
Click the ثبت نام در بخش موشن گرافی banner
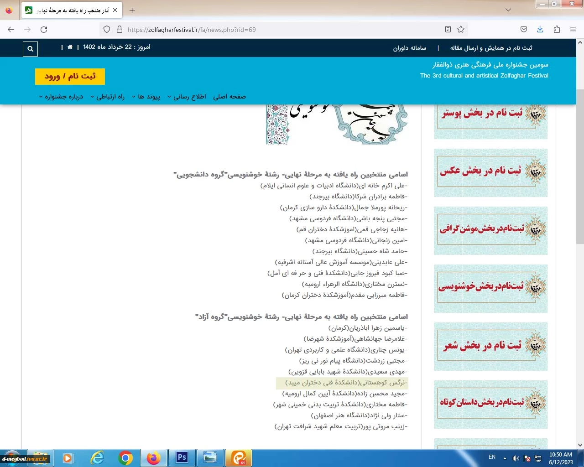(490, 231)
